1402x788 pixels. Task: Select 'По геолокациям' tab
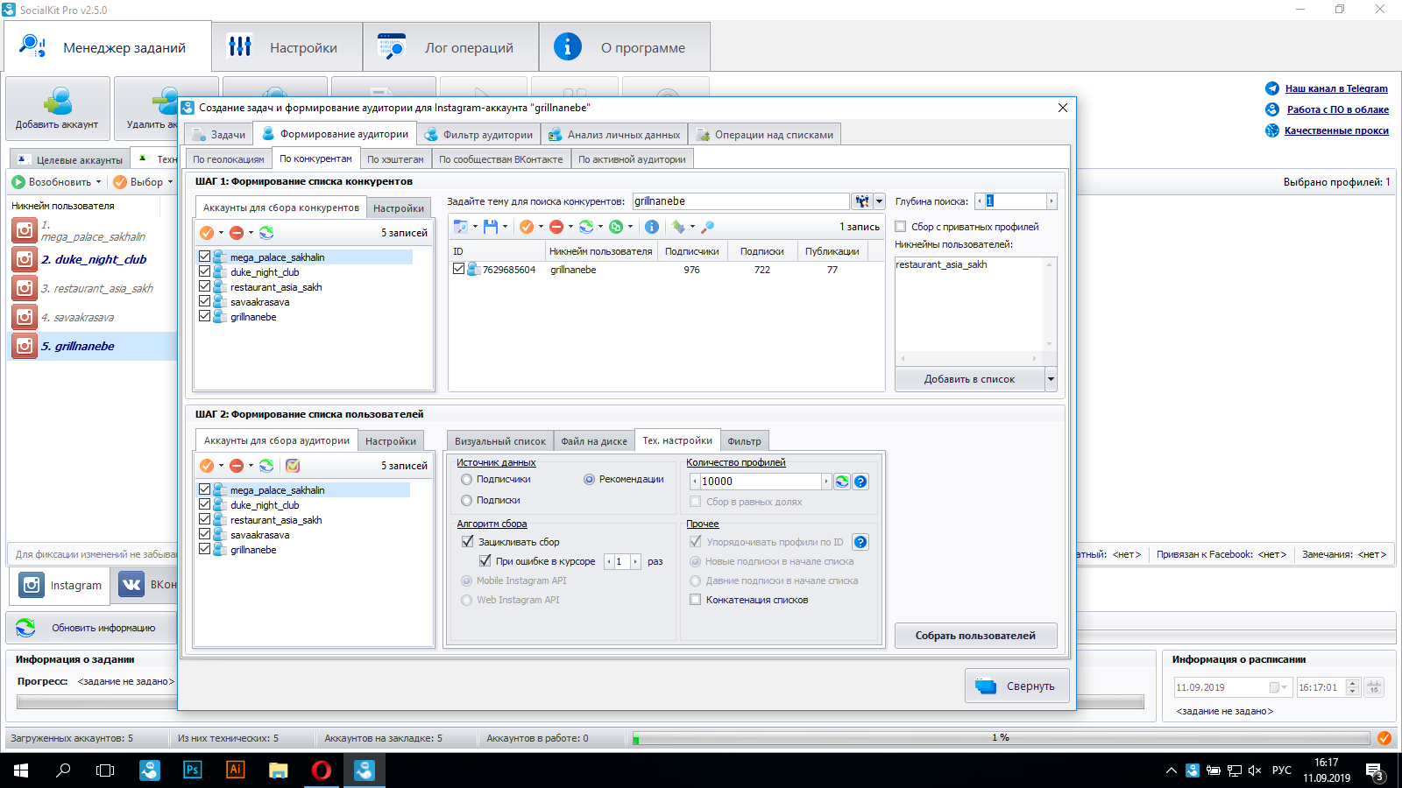[229, 159]
